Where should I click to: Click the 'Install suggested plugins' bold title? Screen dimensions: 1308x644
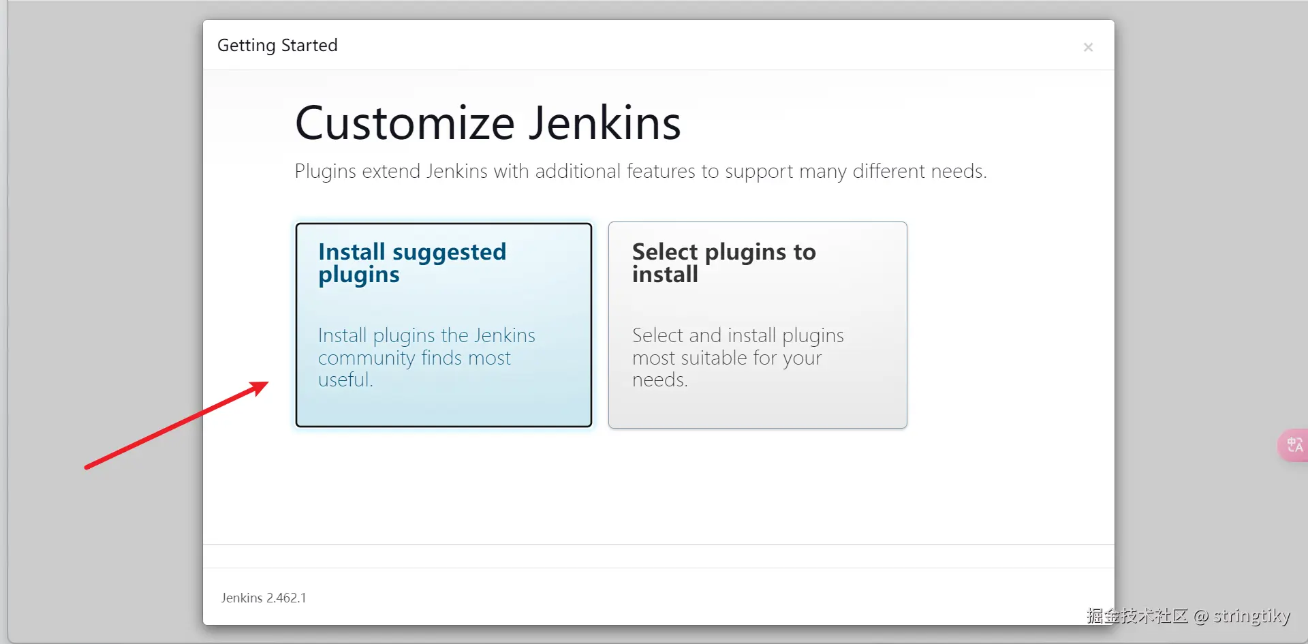point(411,263)
